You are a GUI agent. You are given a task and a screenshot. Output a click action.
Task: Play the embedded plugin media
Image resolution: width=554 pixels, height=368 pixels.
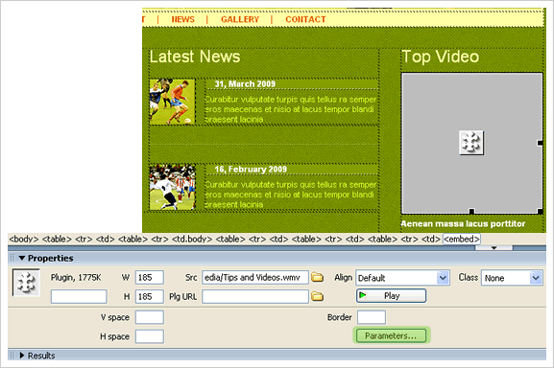coord(391,296)
